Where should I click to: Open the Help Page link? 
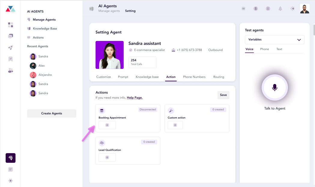135,98
